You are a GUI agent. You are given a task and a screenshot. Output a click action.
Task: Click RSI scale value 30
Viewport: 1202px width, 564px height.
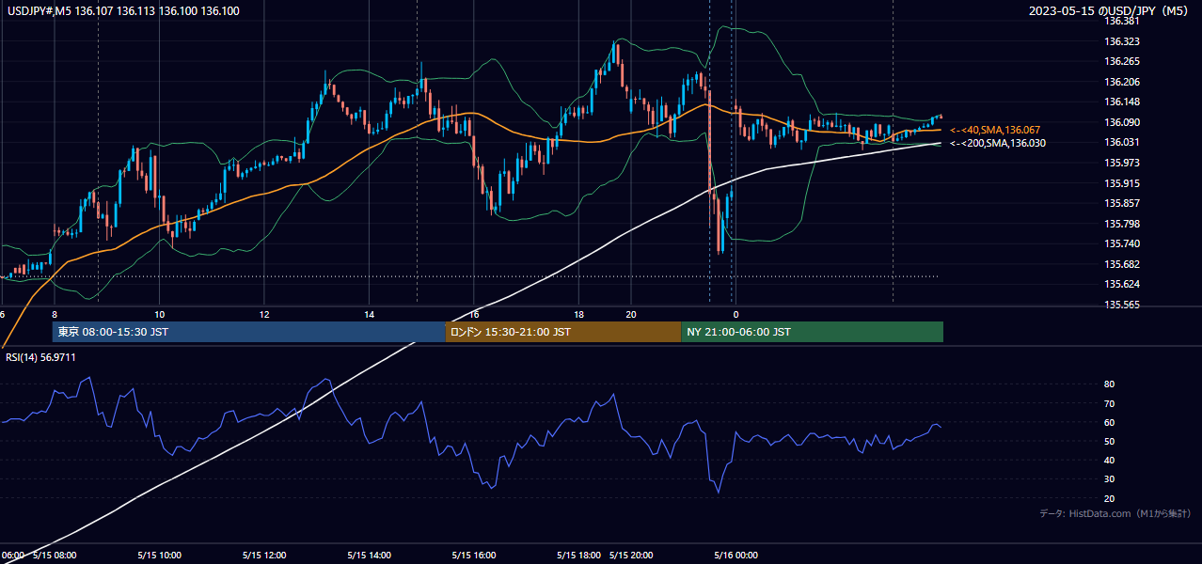[1110, 479]
